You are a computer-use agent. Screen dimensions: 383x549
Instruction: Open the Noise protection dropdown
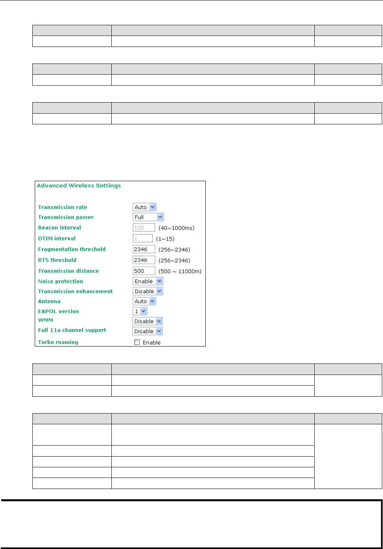point(148,281)
